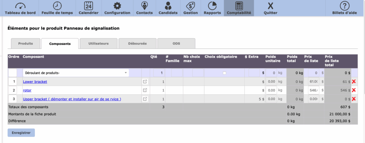
Task: Click the Enregistrer button
Action: coord(21,133)
